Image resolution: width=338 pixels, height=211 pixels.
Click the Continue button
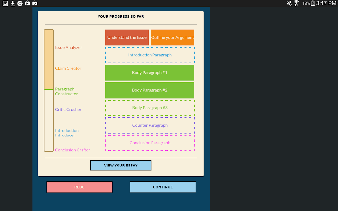(x=163, y=187)
